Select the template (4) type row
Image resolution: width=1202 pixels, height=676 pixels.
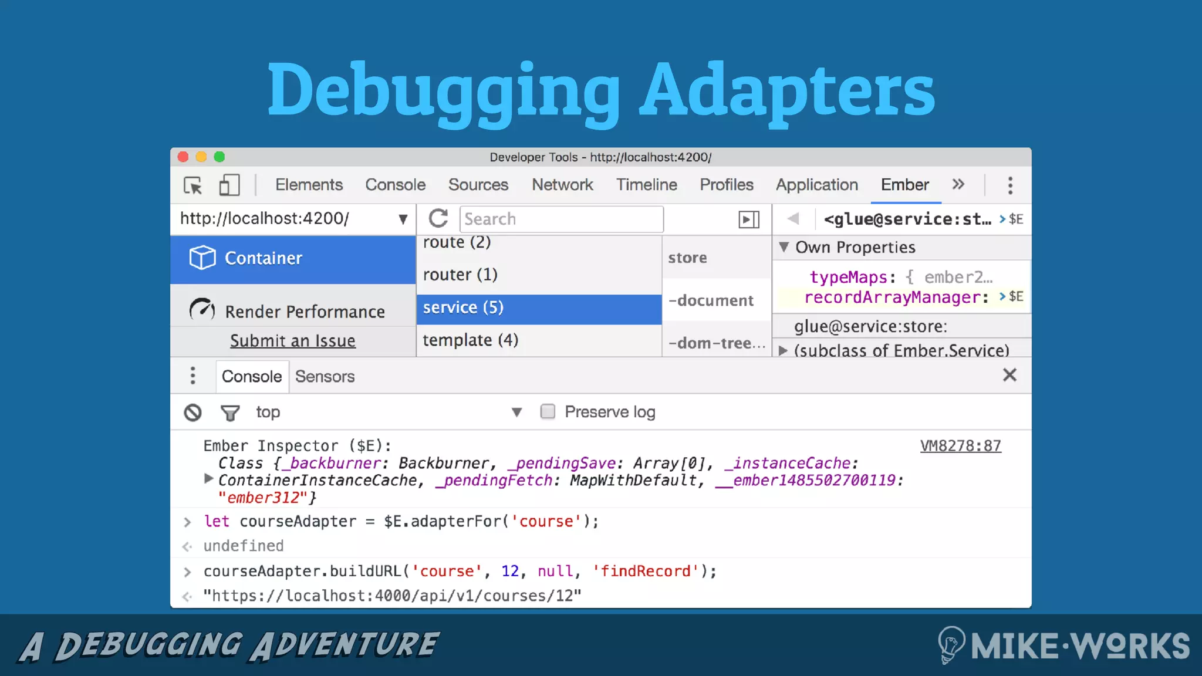[x=539, y=340]
